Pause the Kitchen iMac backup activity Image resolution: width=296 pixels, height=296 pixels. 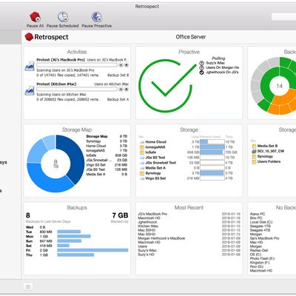pos(121,89)
